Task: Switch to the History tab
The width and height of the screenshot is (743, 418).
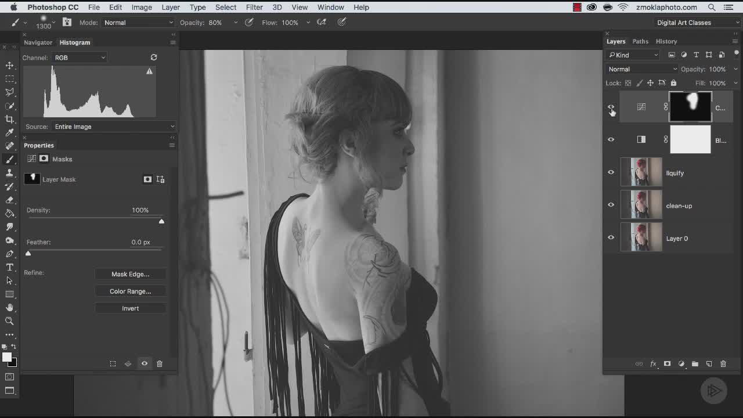Action: (666, 41)
